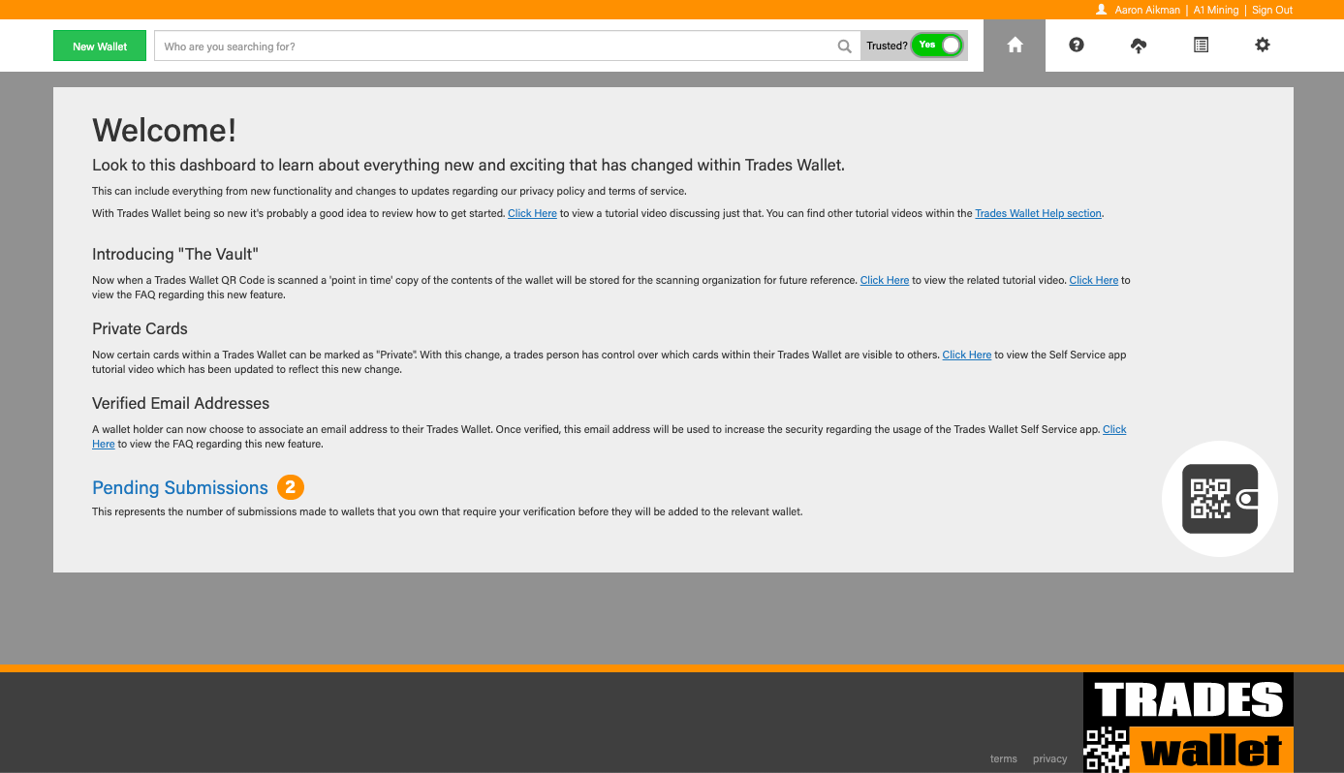Image resolution: width=1344 pixels, height=773 pixels.
Task: Click the 'Welcome!' heading
Action: [x=165, y=130]
